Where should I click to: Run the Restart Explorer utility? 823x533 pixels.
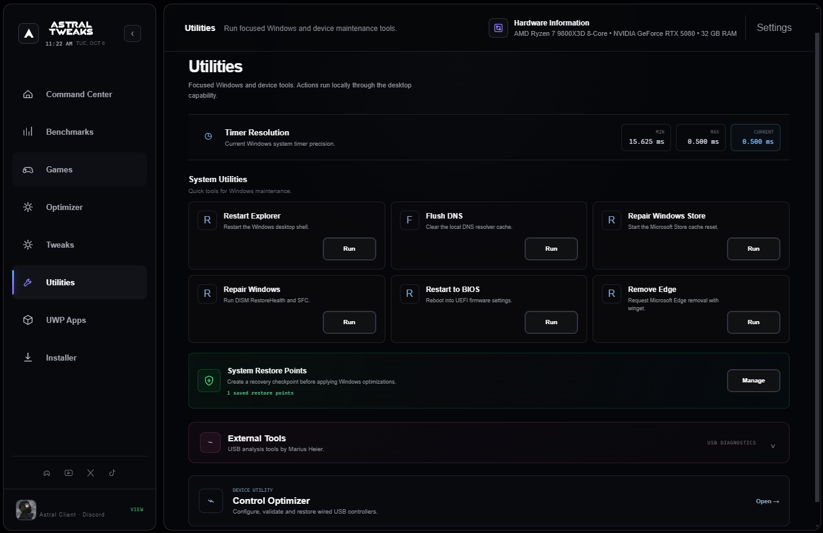(x=350, y=249)
